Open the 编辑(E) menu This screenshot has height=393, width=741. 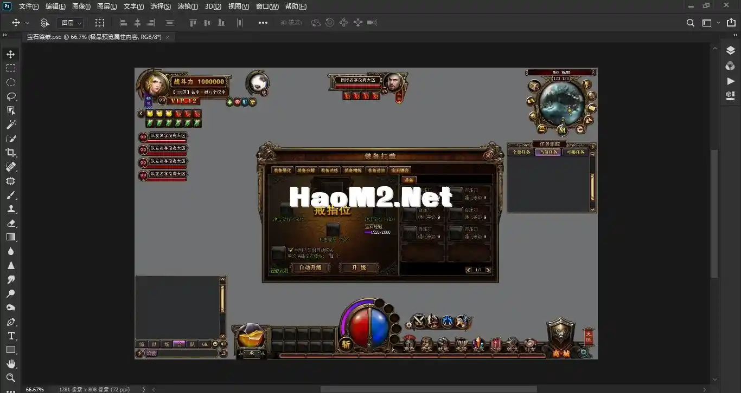click(55, 6)
